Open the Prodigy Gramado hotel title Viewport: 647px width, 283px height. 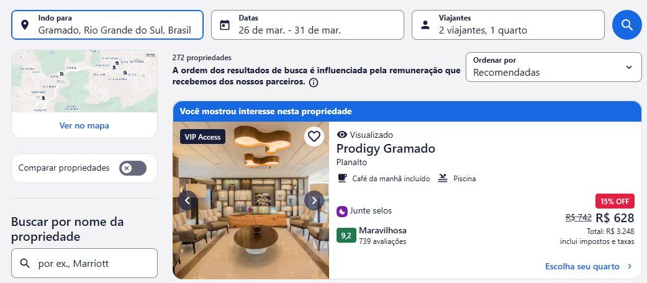click(386, 148)
